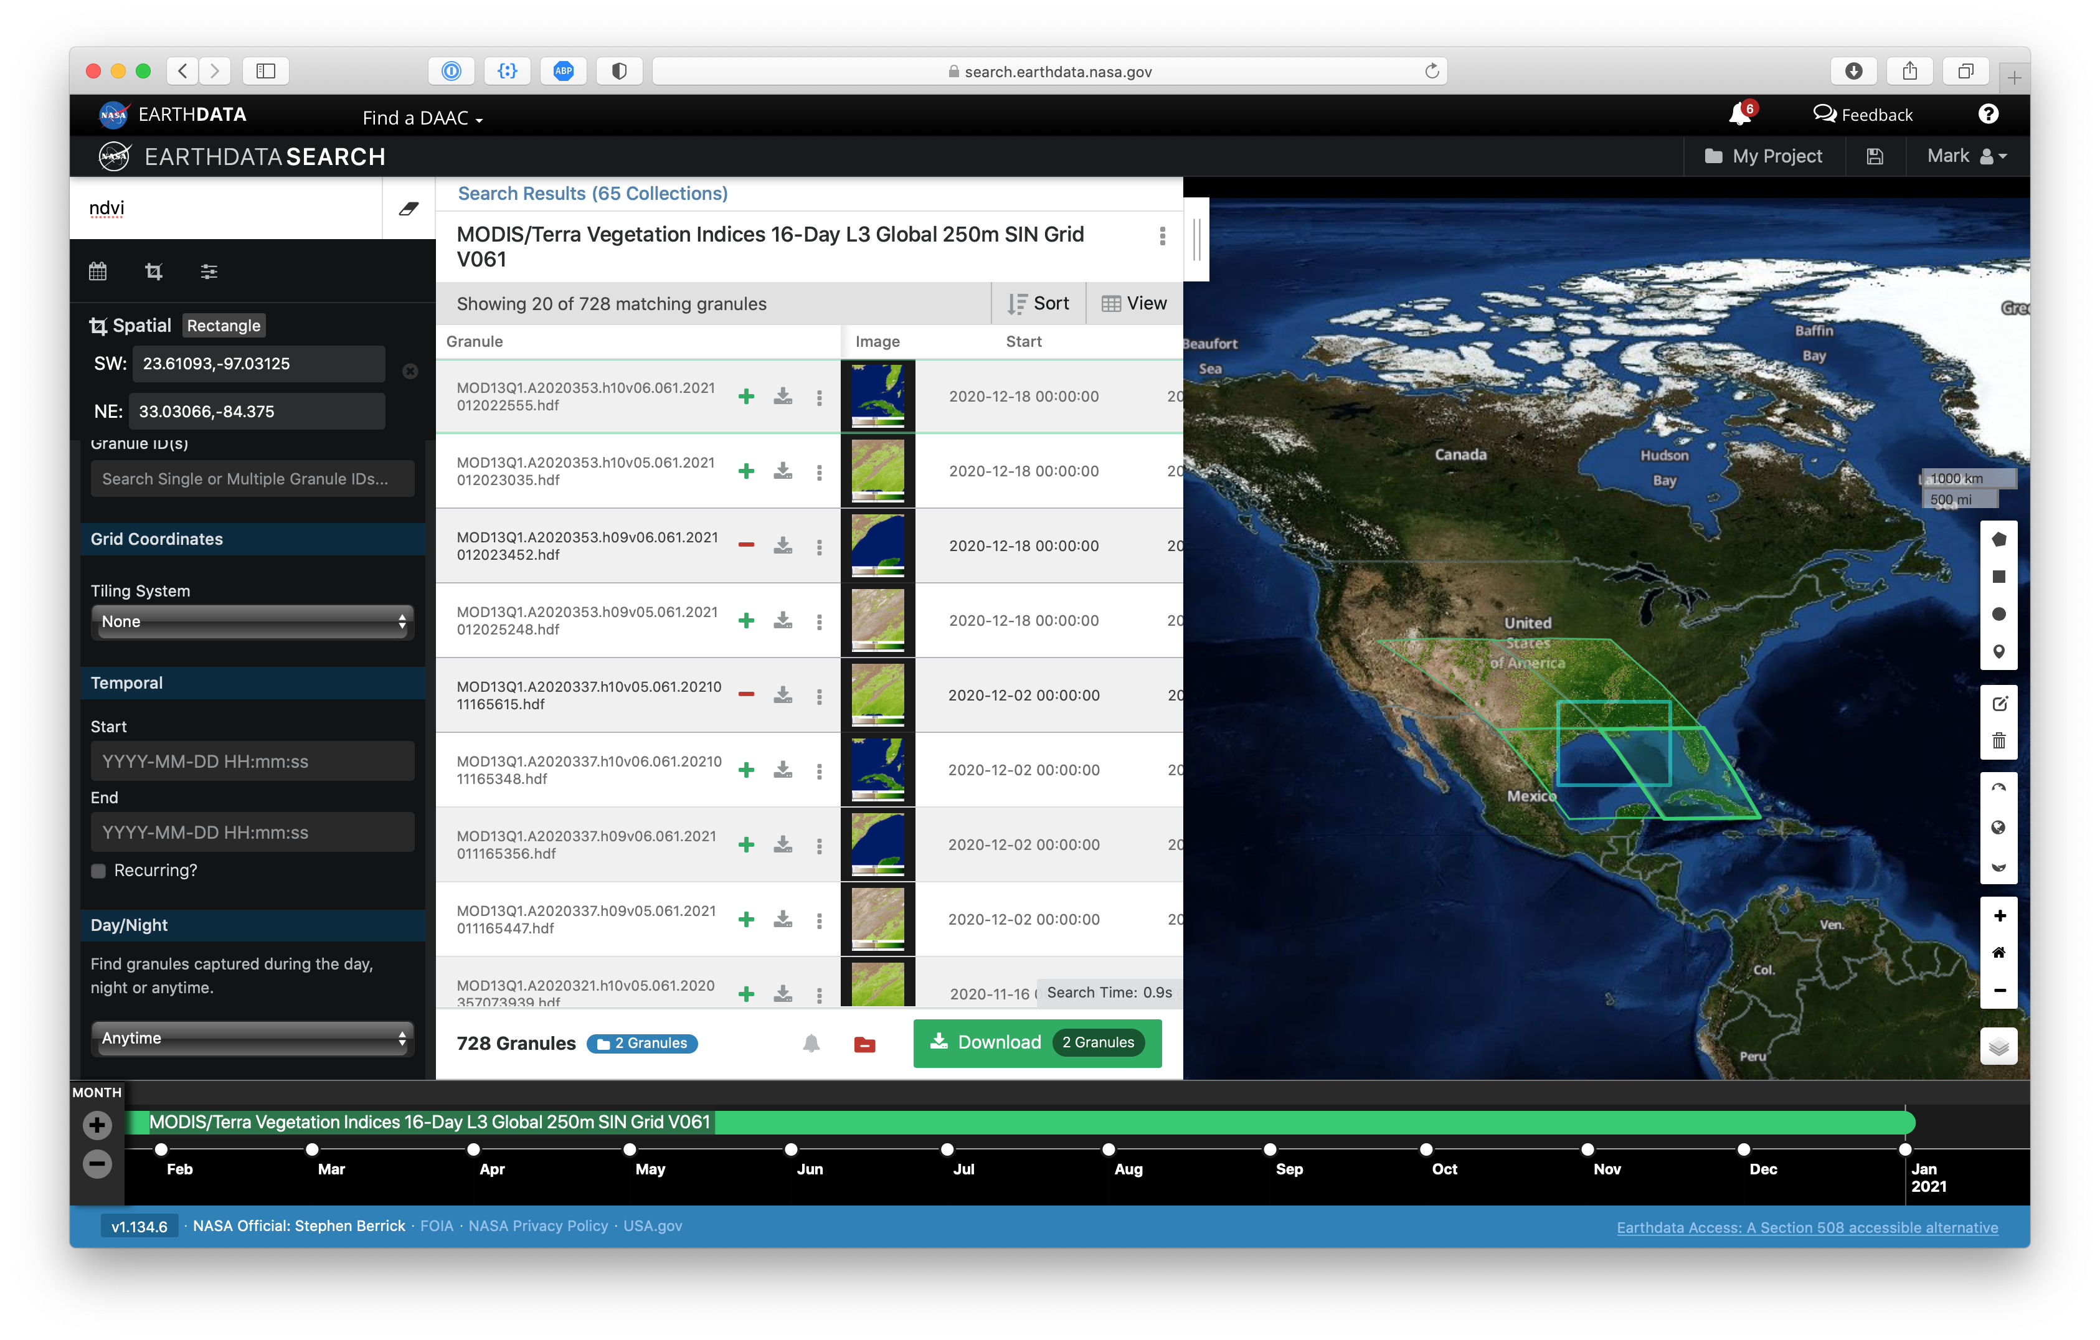Add granule h10v06.061.2021012022555 to project
Image resolution: width=2100 pixels, height=1340 pixels.
tap(747, 397)
